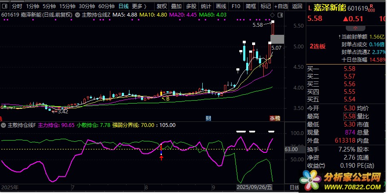Click the 复权 toolbar button

click(162, 6)
